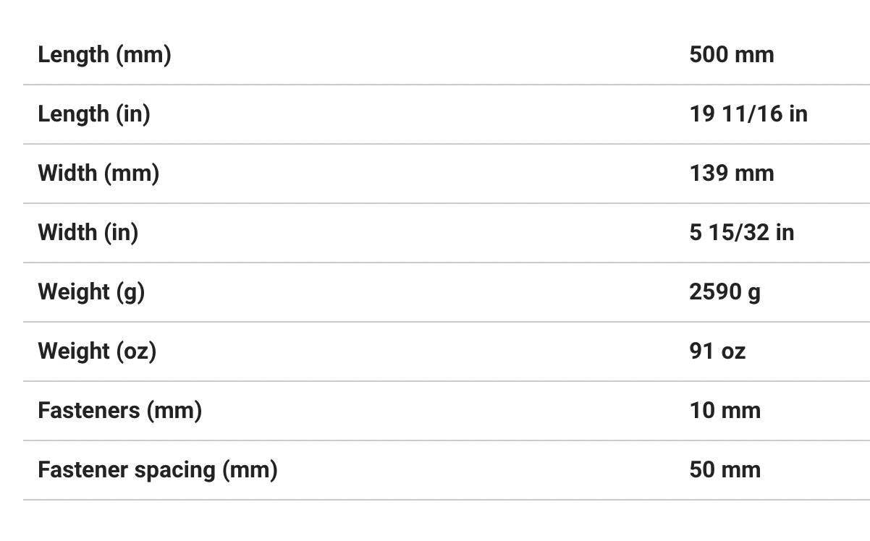Image resolution: width=870 pixels, height=541 pixels.
Task: Select the 5 15/32 in value
Action: [741, 233]
